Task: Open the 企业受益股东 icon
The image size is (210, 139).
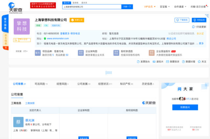Action: coord(151,53)
